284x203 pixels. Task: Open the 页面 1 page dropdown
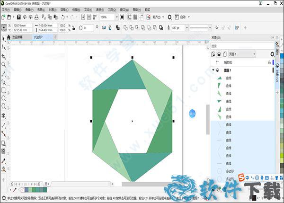click(254, 54)
